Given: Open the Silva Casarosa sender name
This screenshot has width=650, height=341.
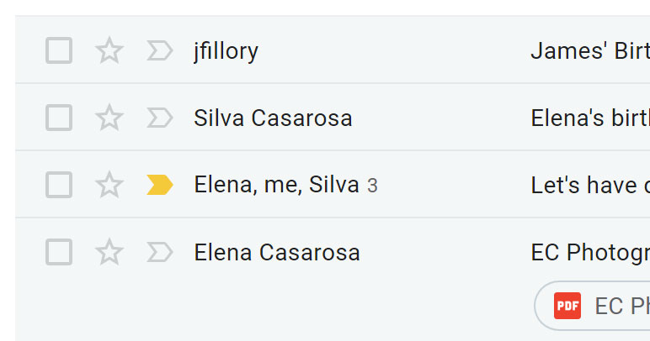Looking at the screenshot, I should click(273, 118).
